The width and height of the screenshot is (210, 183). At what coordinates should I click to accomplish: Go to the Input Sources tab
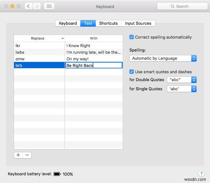click(x=138, y=23)
